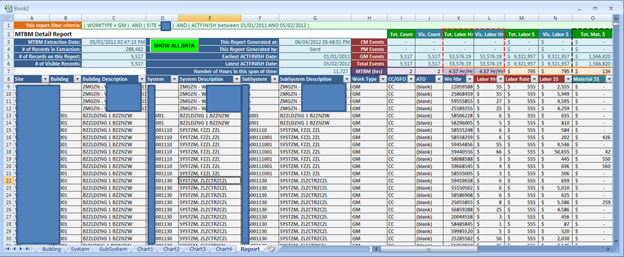This screenshot has width=624, height=257.
Task: Click the Select All corner of the grid
Action: click(9, 18)
